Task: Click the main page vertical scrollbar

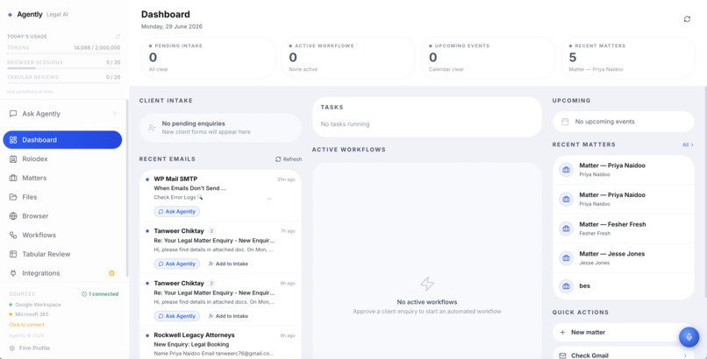Action: pos(704,193)
